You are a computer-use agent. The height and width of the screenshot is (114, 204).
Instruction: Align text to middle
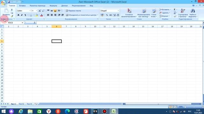(x=52, y=11)
